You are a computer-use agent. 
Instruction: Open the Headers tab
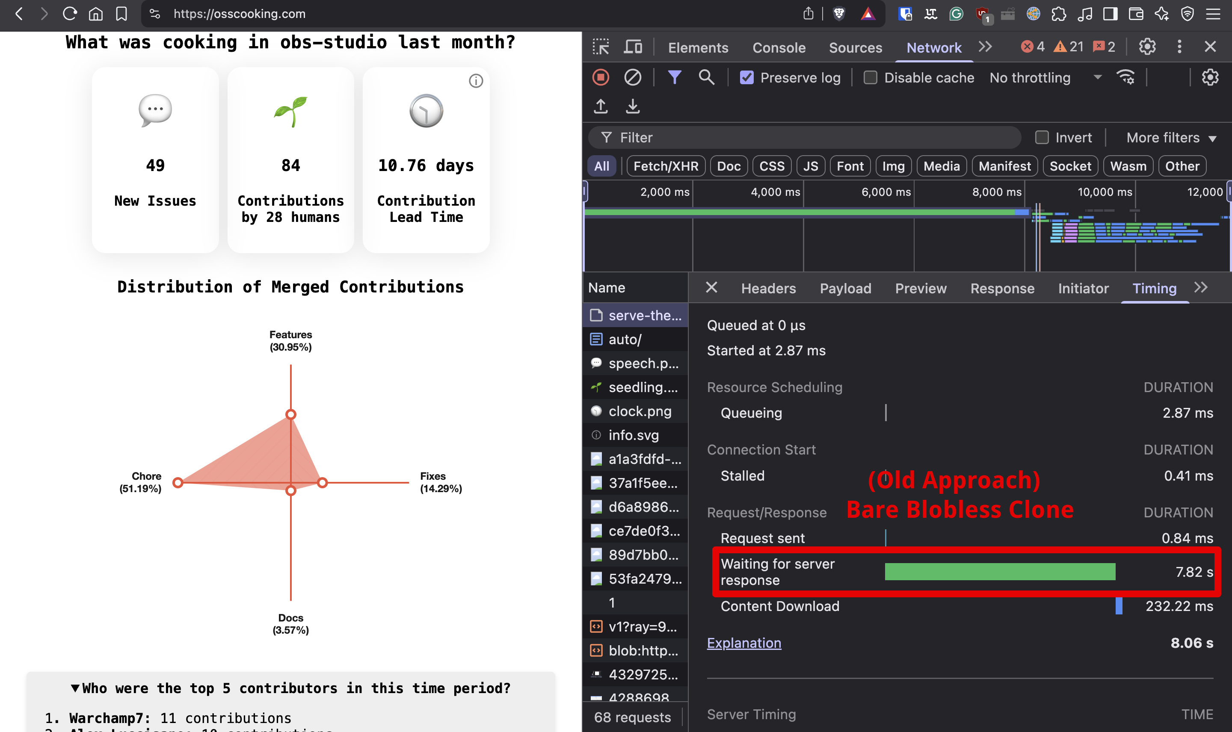[x=768, y=288]
